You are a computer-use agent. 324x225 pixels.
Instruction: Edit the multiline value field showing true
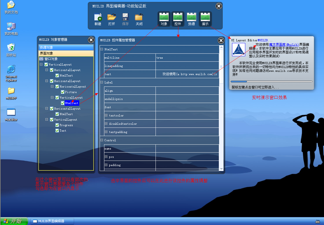coord(187,58)
